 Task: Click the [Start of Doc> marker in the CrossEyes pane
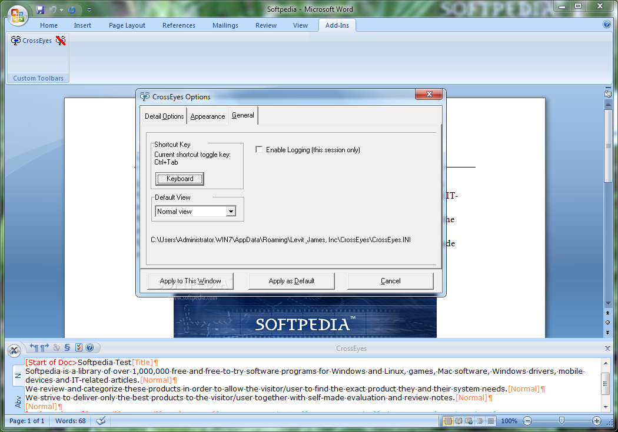point(51,363)
